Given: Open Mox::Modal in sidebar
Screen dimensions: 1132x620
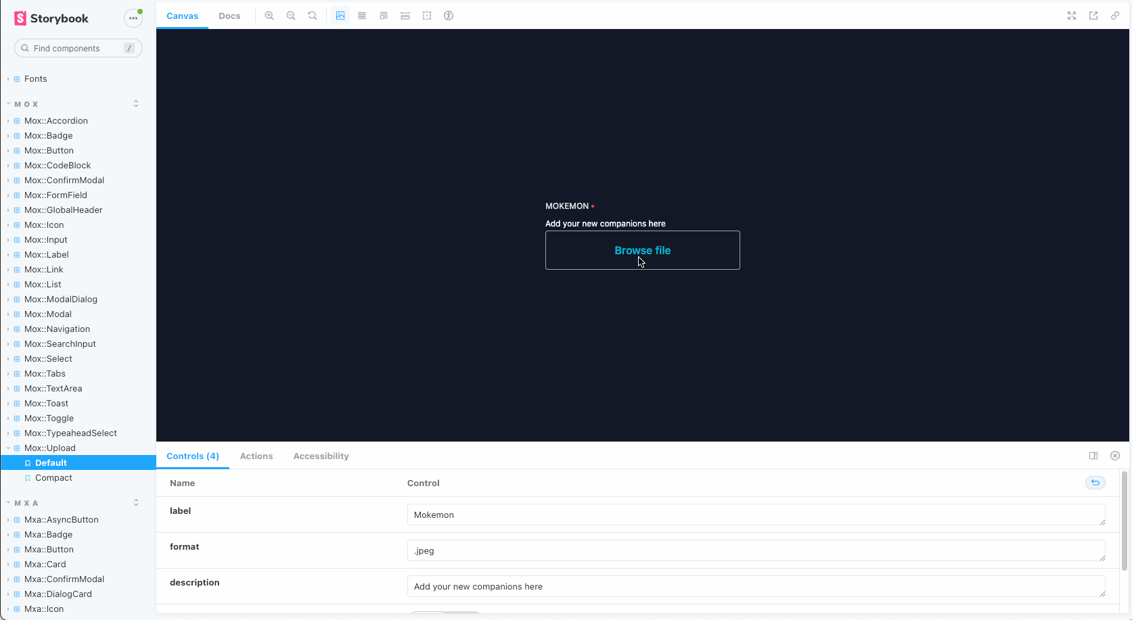Looking at the screenshot, I should click(x=48, y=314).
